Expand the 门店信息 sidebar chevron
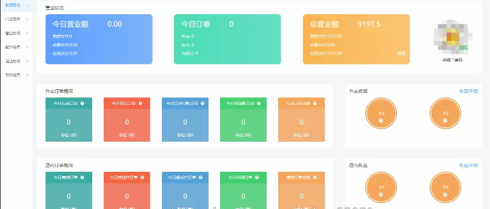This screenshot has height=209, width=490. [x=27, y=19]
